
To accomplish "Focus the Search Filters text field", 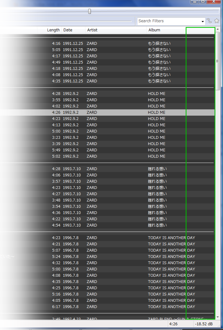I will tap(169, 21).
